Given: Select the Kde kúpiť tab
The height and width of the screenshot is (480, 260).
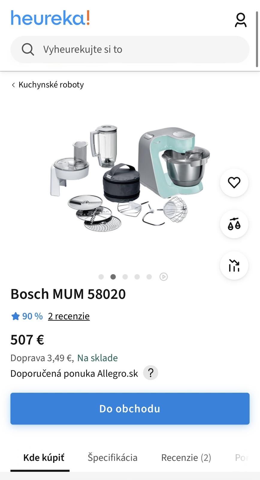Looking at the screenshot, I should (x=44, y=457).
